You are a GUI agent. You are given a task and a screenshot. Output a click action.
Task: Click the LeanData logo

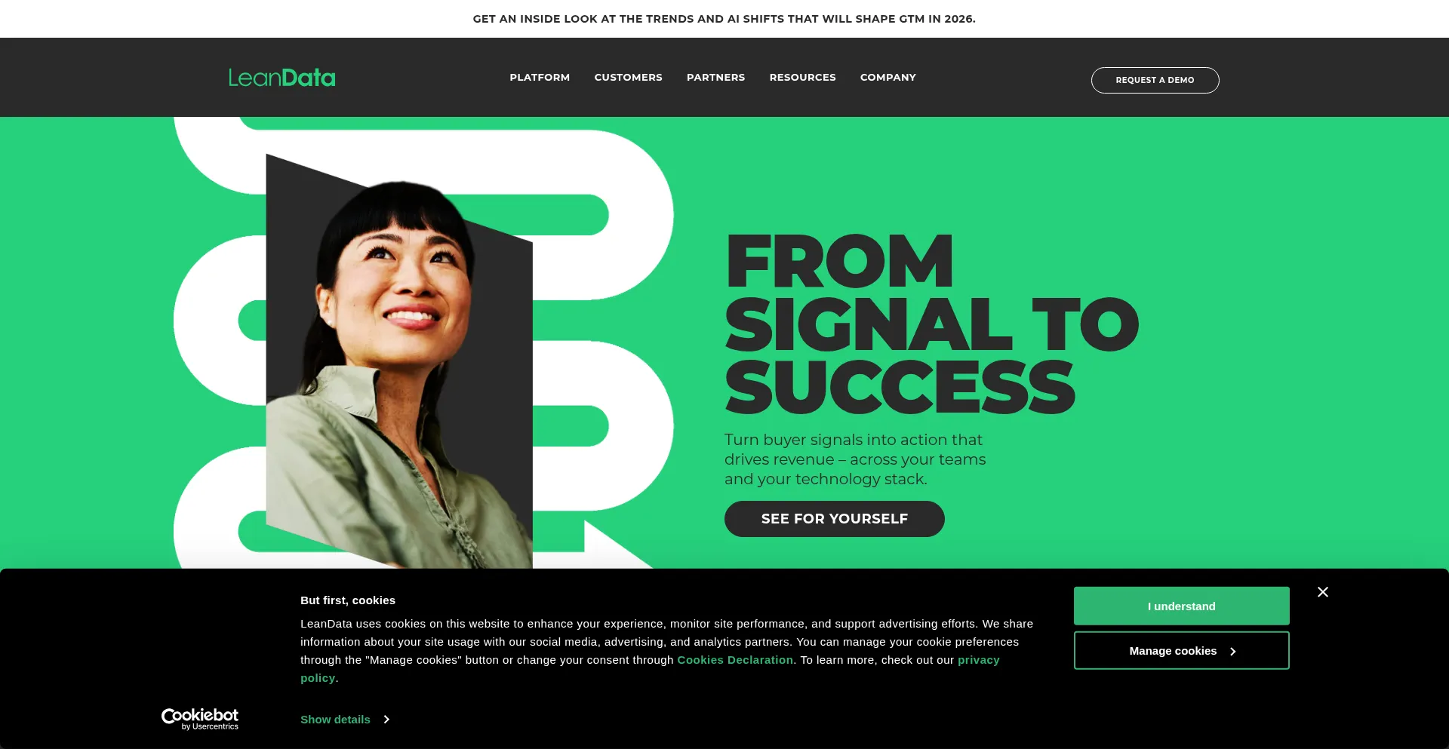282,78
